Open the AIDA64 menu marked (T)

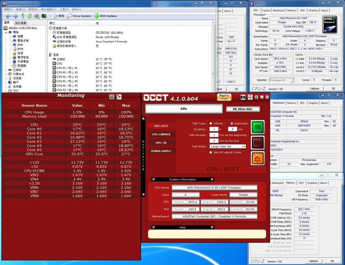[64, 9]
